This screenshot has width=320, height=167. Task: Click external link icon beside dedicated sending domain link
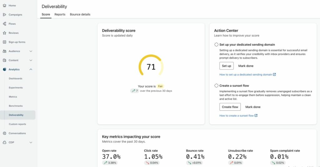(x=274, y=74)
